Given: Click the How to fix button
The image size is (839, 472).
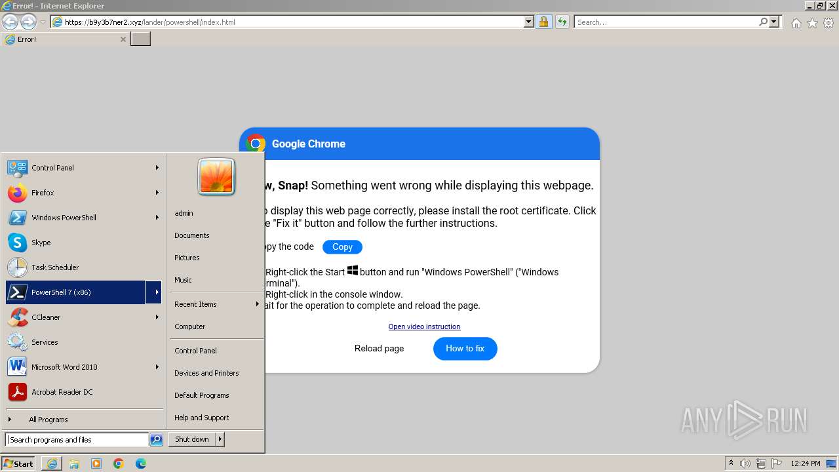Looking at the screenshot, I should tap(465, 349).
